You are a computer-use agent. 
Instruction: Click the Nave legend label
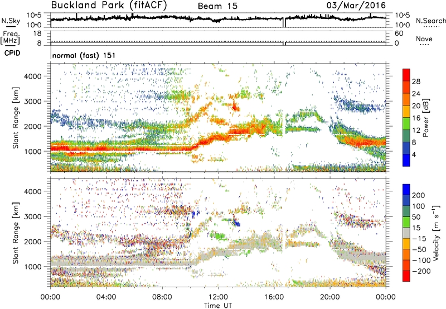(x=424, y=38)
